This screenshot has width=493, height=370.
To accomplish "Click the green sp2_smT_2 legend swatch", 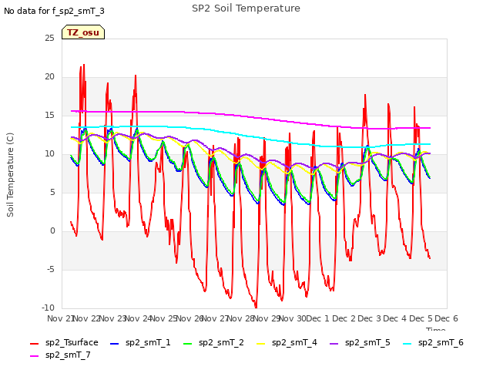I will coord(187,344).
